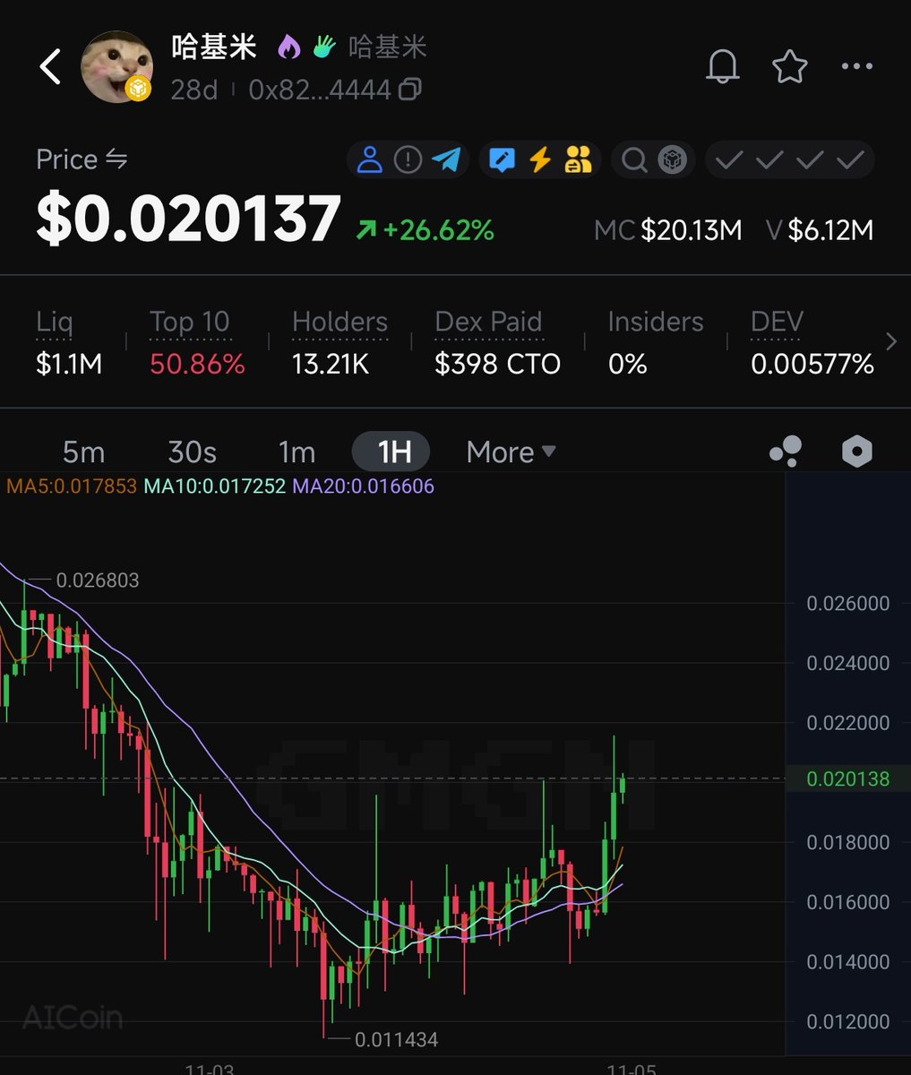Tap the Top 10 holders label
911x1075 pixels.
click(190, 322)
